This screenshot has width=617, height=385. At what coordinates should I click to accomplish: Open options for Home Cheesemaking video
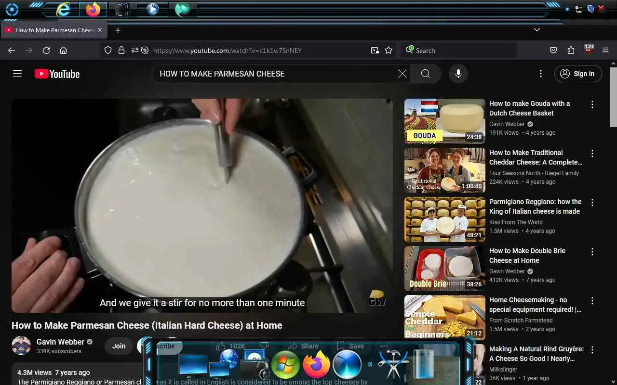click(592, 301)
